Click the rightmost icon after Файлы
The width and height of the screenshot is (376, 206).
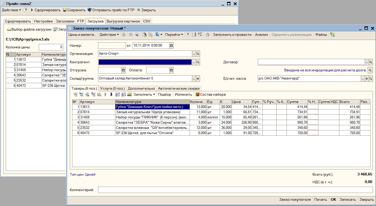pyautogui.click(x=332, y=35)
